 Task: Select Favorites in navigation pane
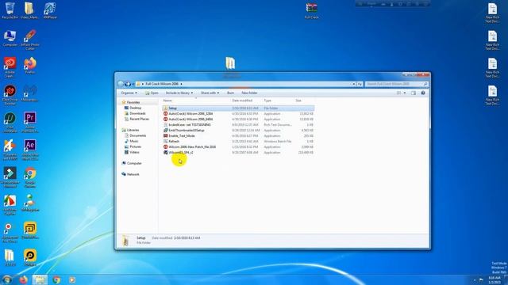133,102
